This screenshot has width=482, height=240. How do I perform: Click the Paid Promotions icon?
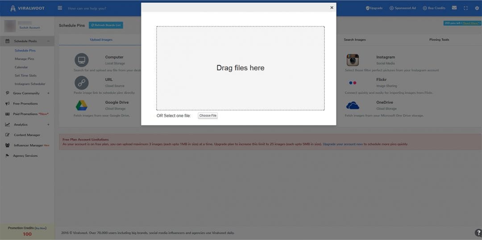8,114
